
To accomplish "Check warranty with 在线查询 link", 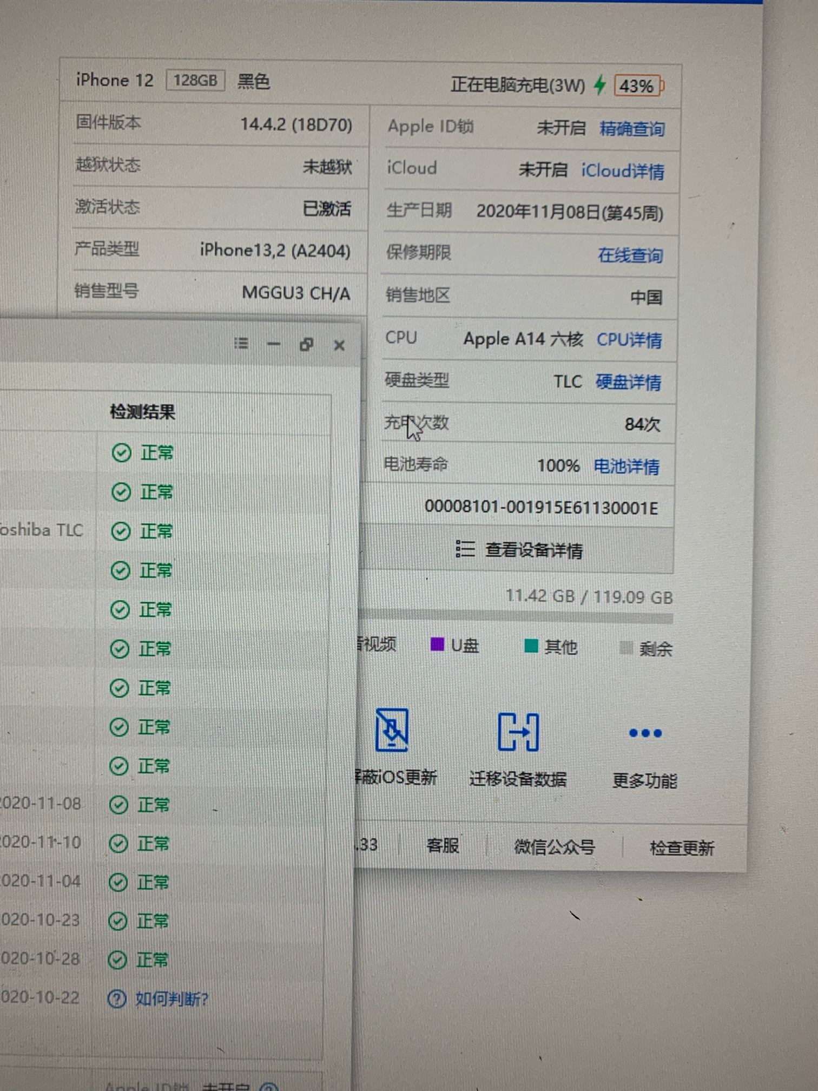I will (630, 254).
